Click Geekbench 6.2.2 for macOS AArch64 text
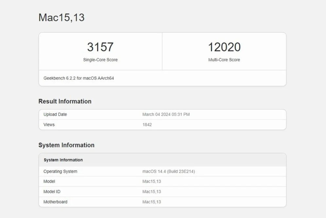Screen dimensions: 326x218 (79, 78)
